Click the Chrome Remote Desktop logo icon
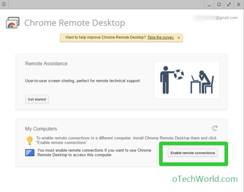 13,23
